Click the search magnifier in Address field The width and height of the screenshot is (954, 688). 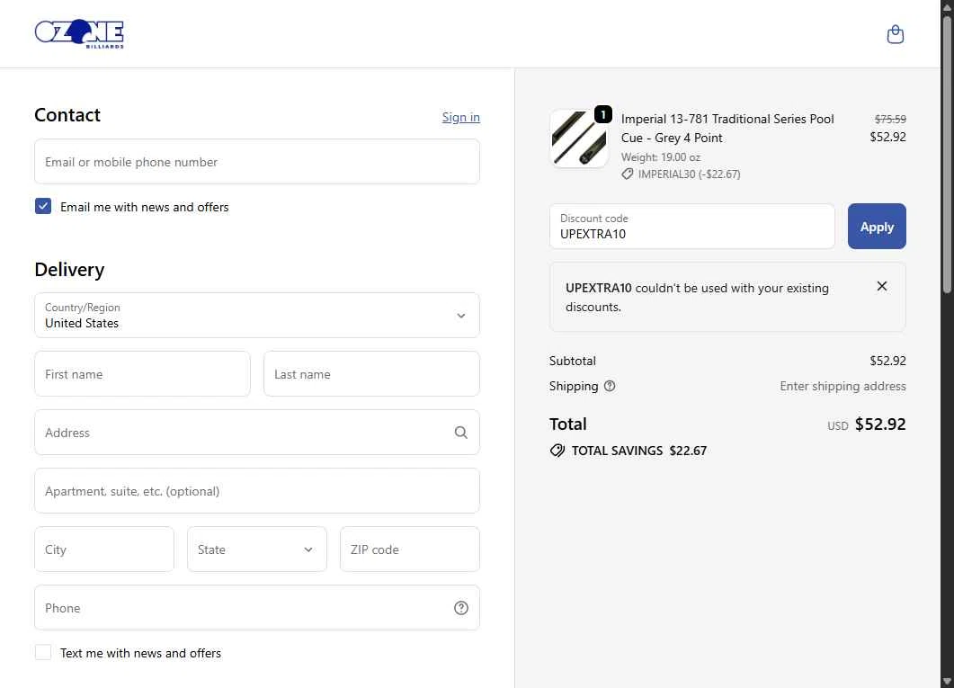click(461, 433)
